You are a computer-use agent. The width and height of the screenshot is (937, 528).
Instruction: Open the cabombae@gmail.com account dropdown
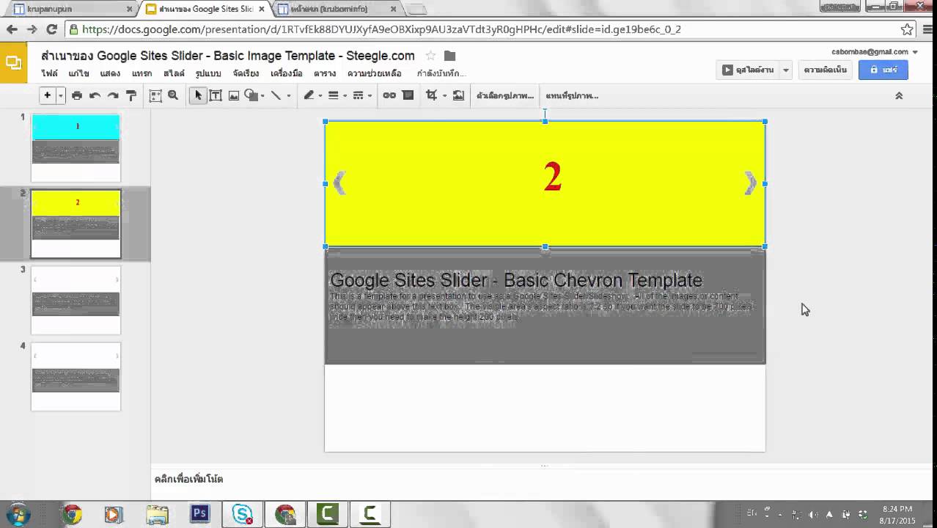coord(875,52)
